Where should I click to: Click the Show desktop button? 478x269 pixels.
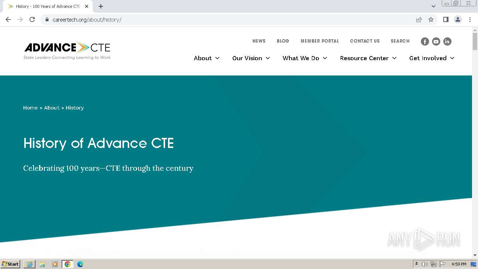coord(474,264)
